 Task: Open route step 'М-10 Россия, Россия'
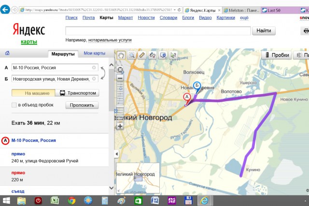pos(34,140)
